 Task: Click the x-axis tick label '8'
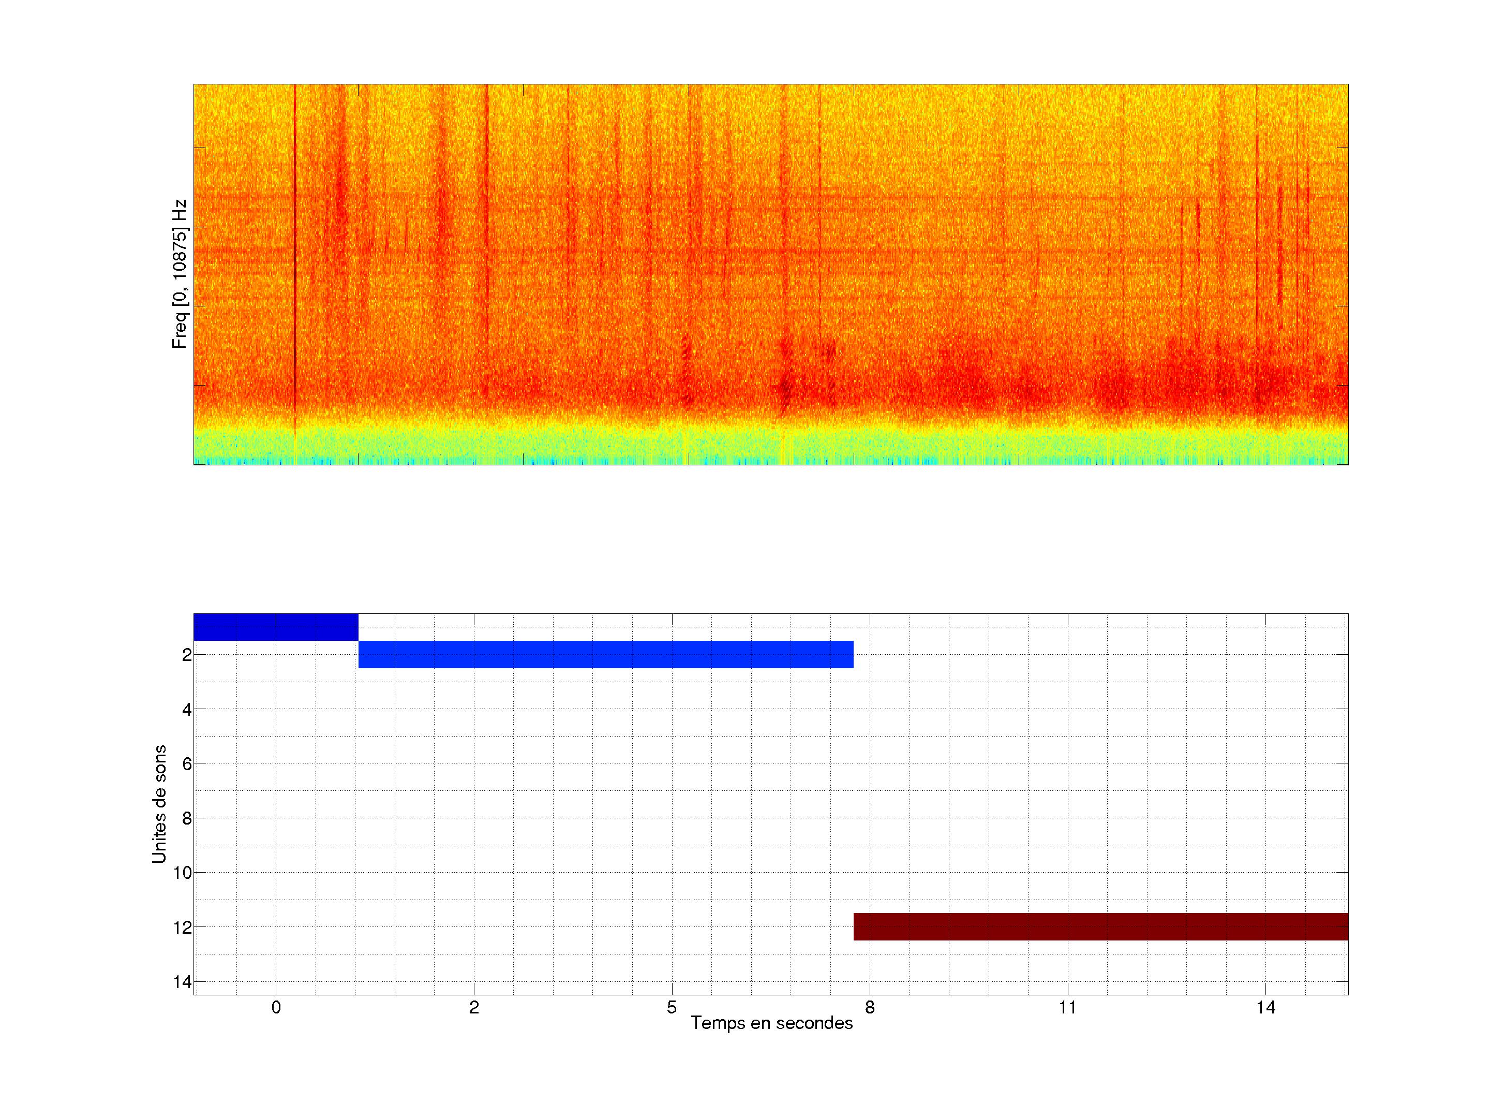[870, 1007]
